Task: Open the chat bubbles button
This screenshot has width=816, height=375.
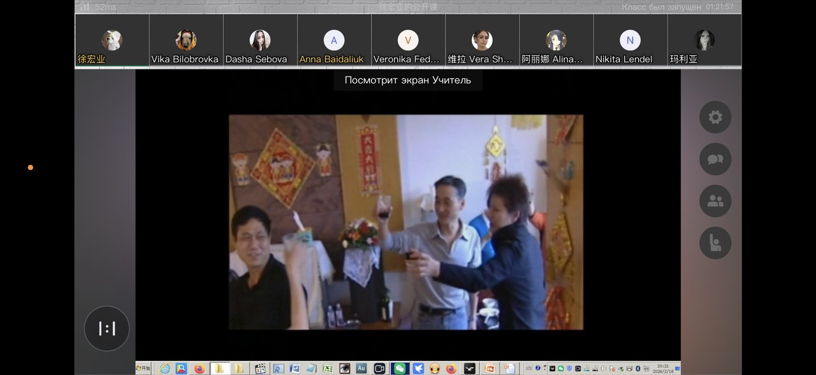Action: tap(715, 159)
